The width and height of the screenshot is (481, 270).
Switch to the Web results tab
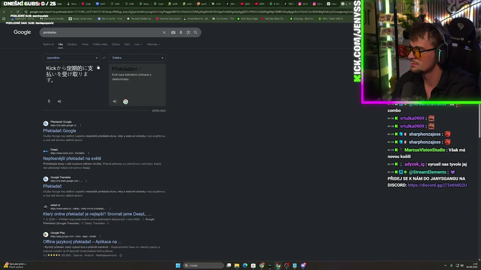[127, 44]
